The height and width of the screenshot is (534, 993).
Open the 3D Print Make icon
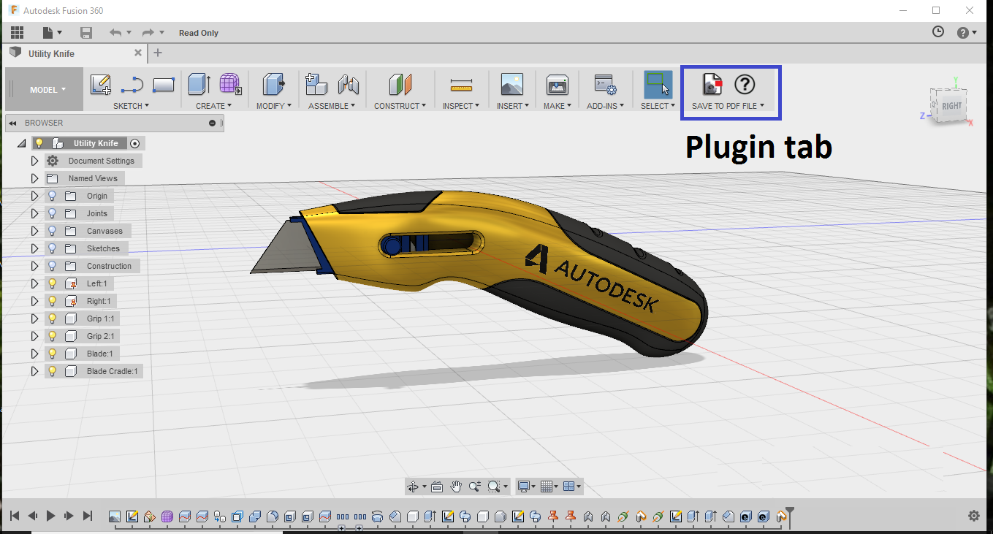click(557, 85)
